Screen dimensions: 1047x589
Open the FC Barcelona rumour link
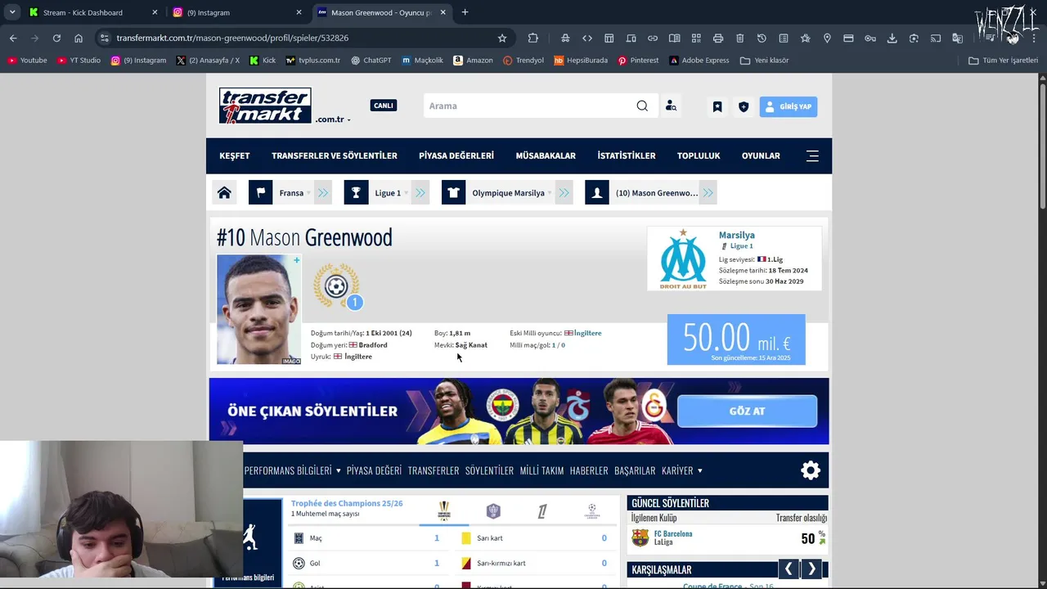point(673,533)
